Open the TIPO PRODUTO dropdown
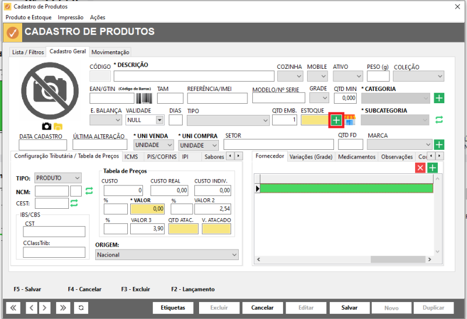Image resolution: width=467 pixels, height=319 pixels. [58, 178]
